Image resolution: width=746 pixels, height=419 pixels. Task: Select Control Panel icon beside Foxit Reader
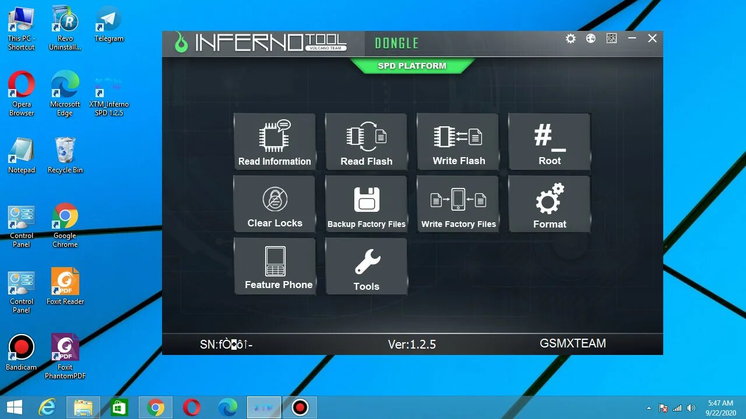point(22,291)
